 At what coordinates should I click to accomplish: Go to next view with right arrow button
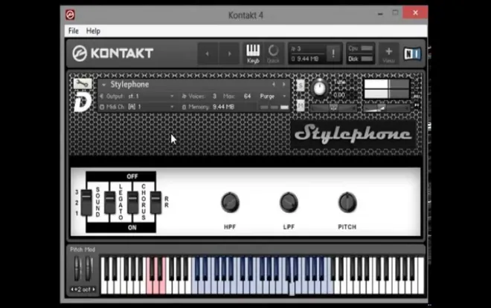229,53
